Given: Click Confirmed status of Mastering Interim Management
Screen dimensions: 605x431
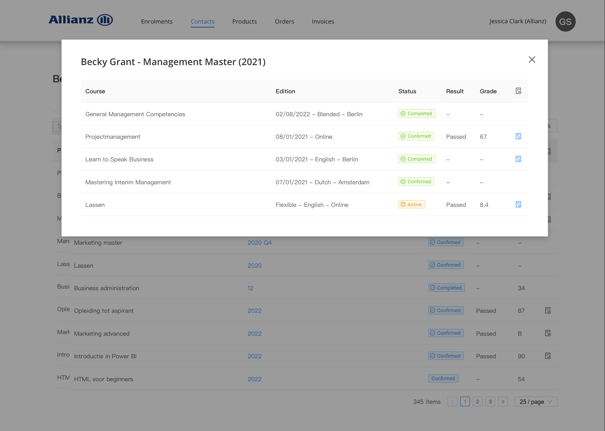Looking at the screenshot, I should 416,182.
